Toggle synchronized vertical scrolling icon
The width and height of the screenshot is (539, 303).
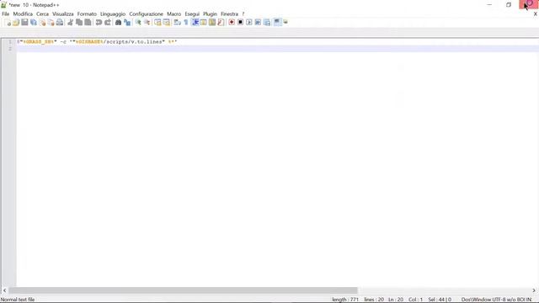coord(157,23)
